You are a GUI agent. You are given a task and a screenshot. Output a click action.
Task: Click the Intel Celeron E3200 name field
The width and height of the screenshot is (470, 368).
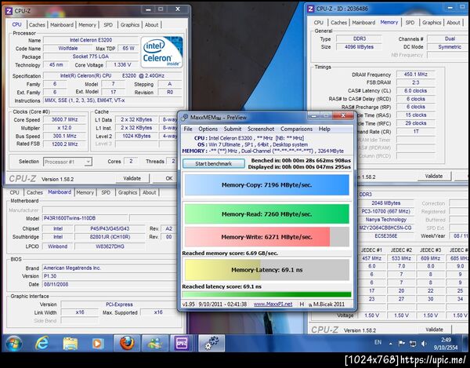pos(91,40)
